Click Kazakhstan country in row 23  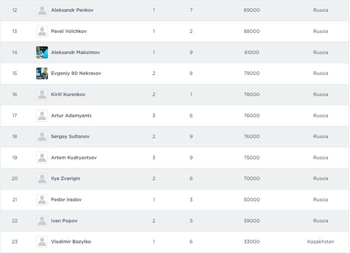point(320,241)
